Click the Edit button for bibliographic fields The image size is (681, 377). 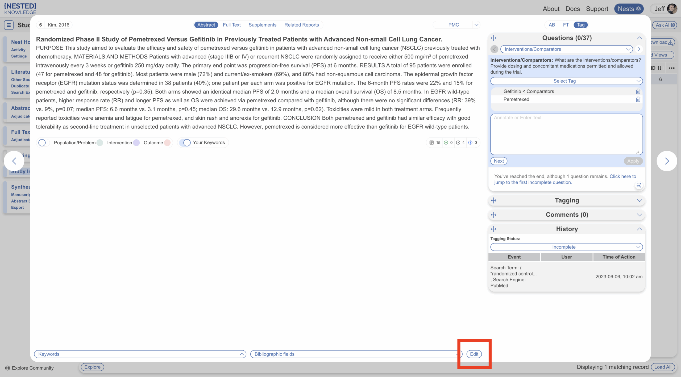pos(474,354)
